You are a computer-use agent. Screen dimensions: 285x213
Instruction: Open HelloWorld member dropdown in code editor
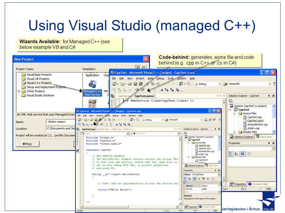coord(179,133)
